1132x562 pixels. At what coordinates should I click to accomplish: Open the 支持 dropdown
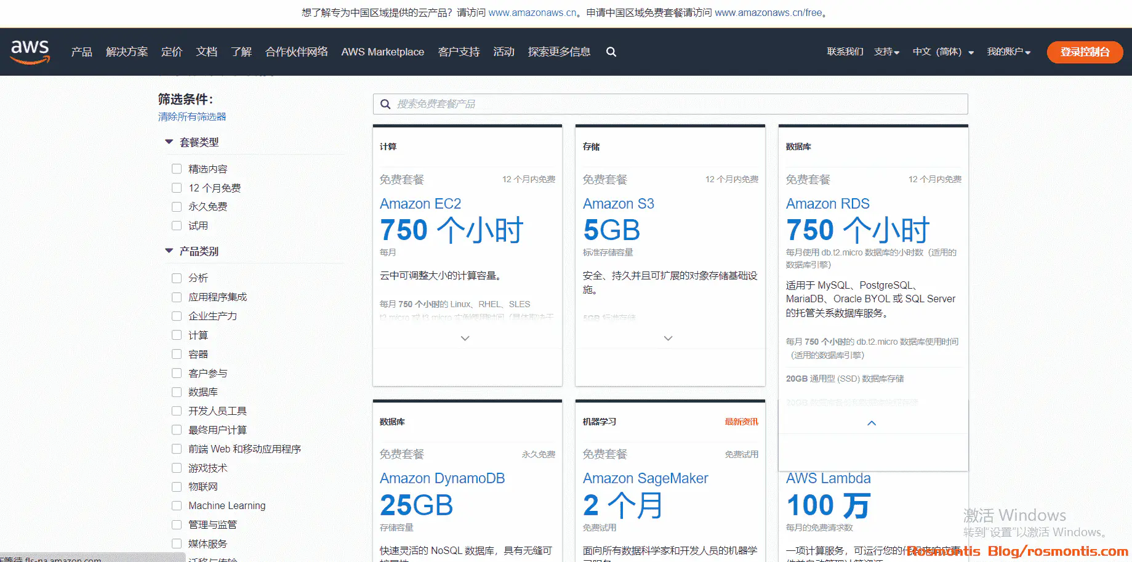[886, 52]
